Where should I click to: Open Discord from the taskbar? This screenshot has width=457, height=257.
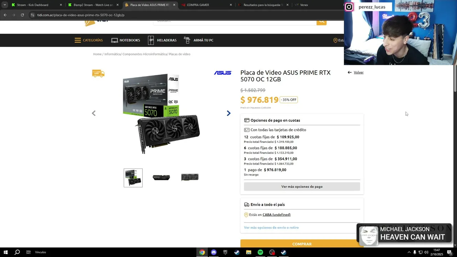214,252
